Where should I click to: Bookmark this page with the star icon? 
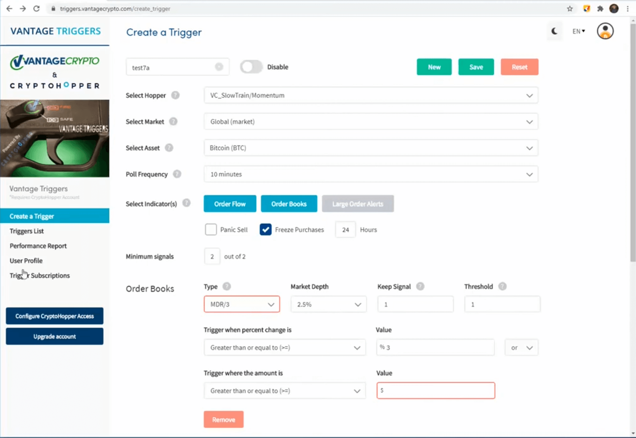569,8
